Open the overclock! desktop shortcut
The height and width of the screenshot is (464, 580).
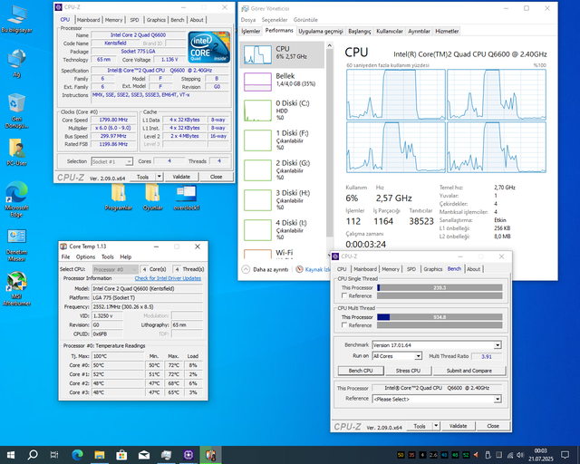coord(187,198)
